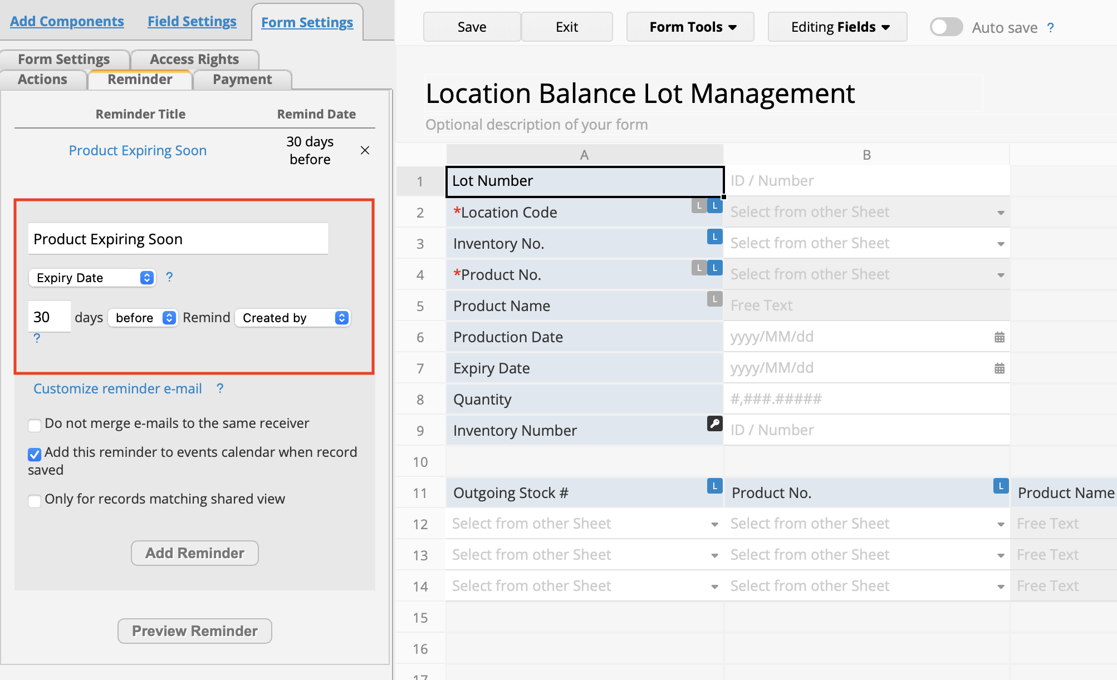Click the Preview Reminder button

point(195,631)
